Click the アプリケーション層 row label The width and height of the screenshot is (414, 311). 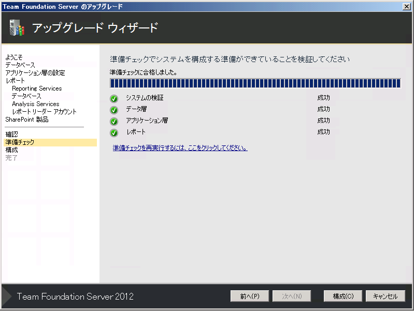[147, 121]
